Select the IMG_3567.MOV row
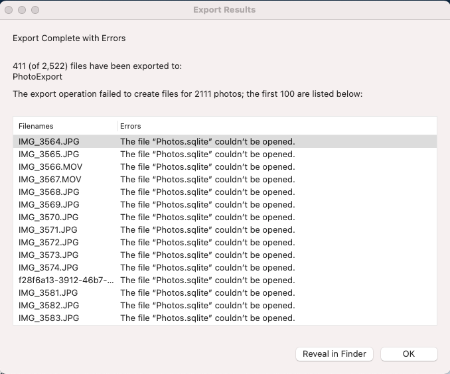450x374 pixels. [x=225, y=179]
